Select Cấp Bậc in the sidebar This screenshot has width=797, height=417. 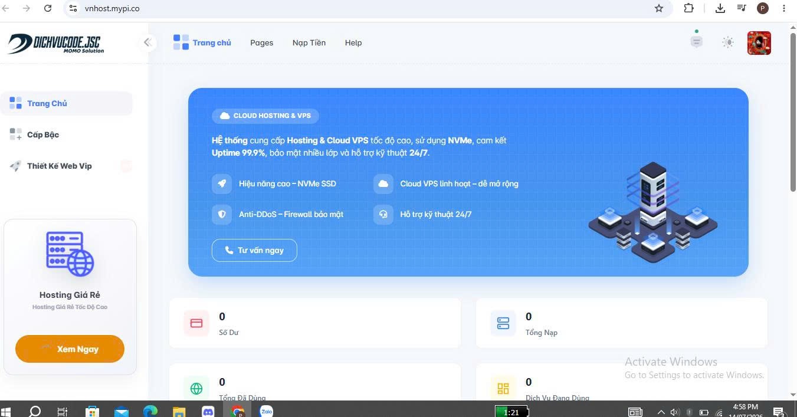(66, 134)
